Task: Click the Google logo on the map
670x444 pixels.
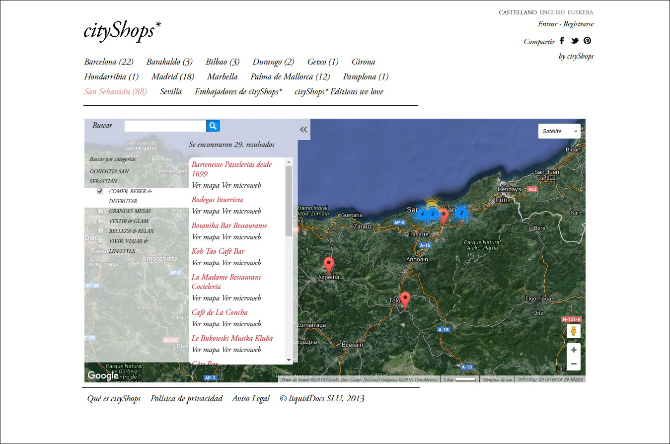Action: pyautogui.click(x=103, y=376)
